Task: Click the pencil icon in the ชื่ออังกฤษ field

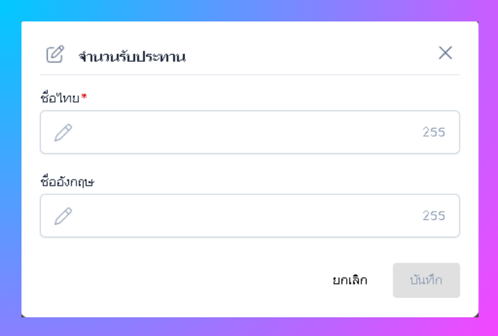Action: pos(63,216)
